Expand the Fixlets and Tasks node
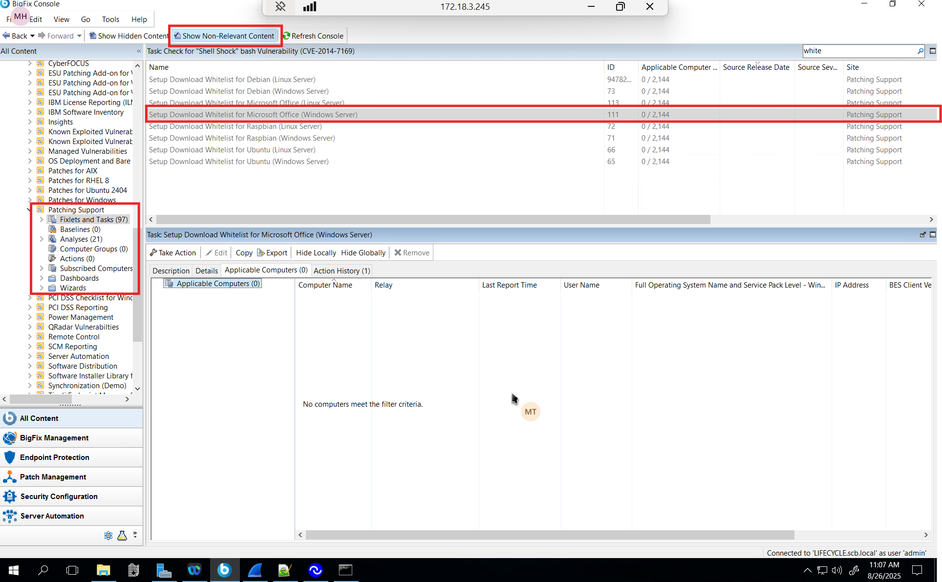 point(42,220)
